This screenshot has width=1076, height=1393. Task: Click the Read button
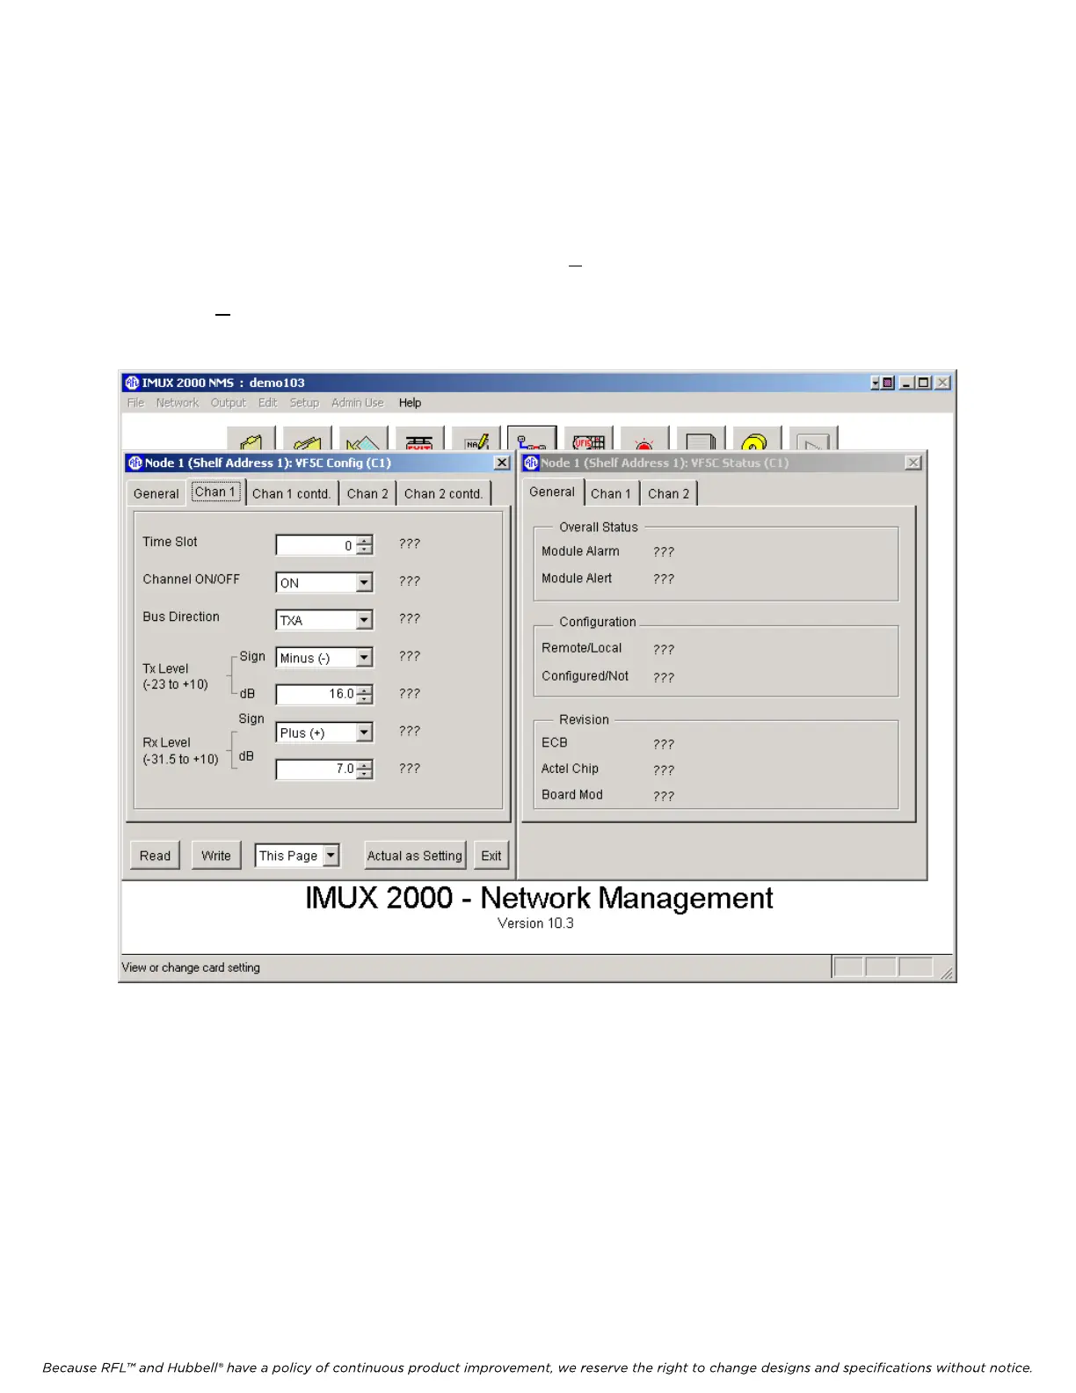(x=156, y=856)
